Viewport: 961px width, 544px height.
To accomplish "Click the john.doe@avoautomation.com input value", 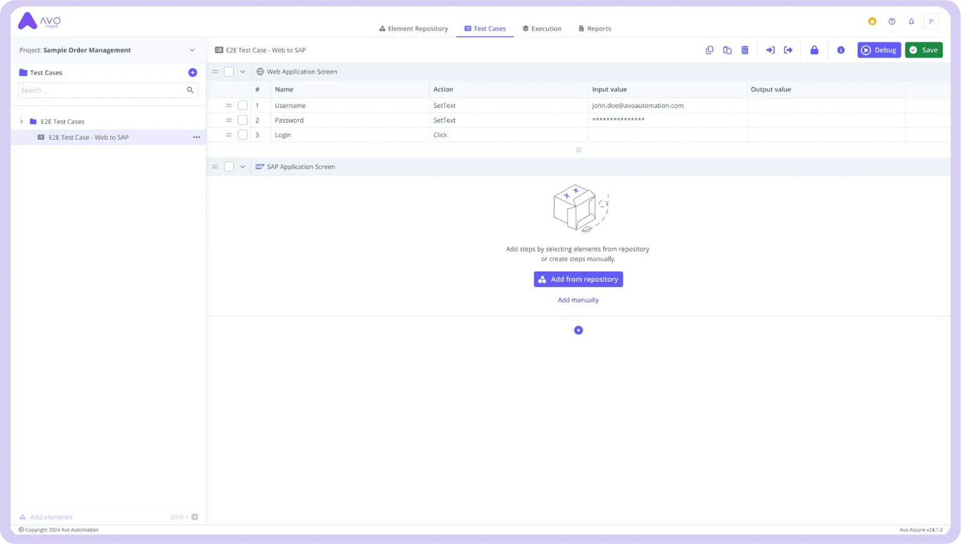I will click(x=638, y=105).
